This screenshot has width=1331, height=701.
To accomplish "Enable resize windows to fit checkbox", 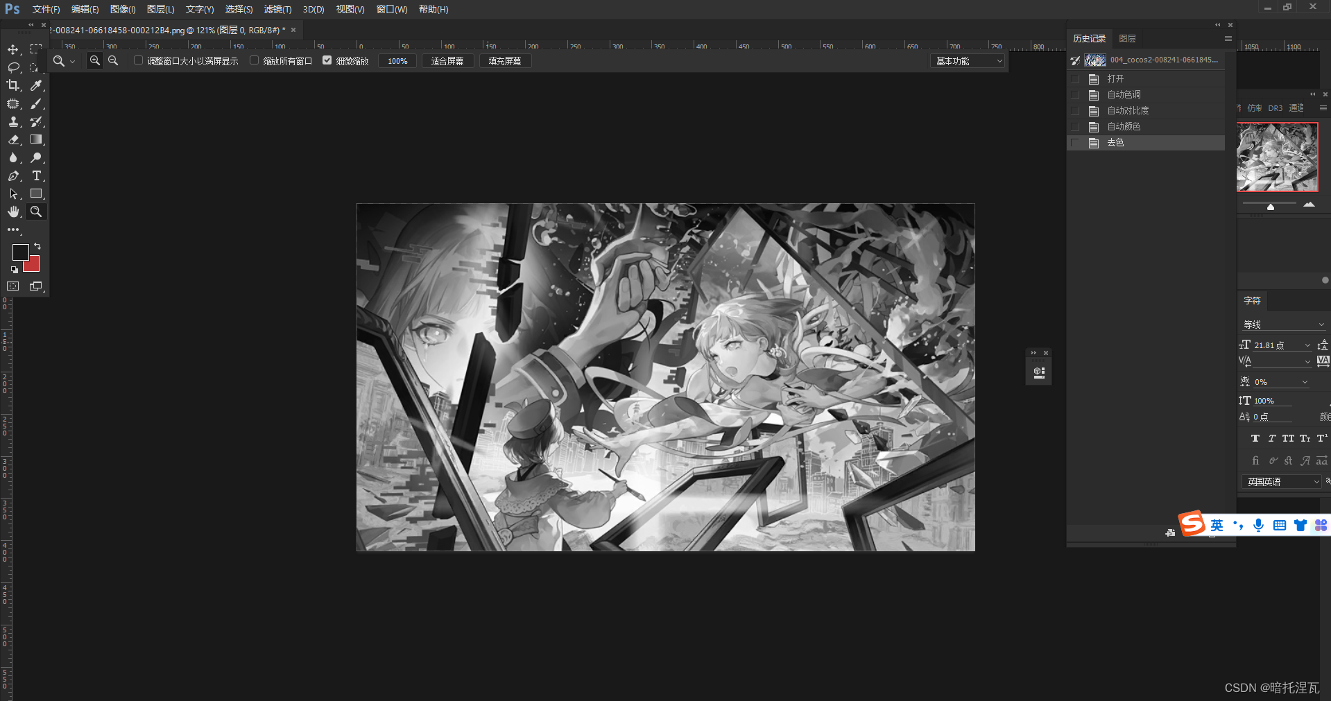I will [138, 60].
